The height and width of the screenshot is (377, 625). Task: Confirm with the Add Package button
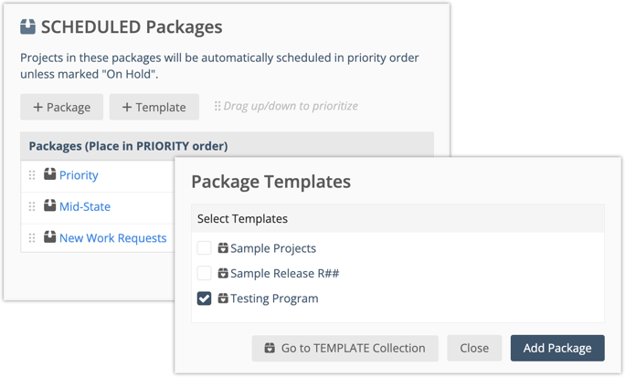(x=556, y=348)
